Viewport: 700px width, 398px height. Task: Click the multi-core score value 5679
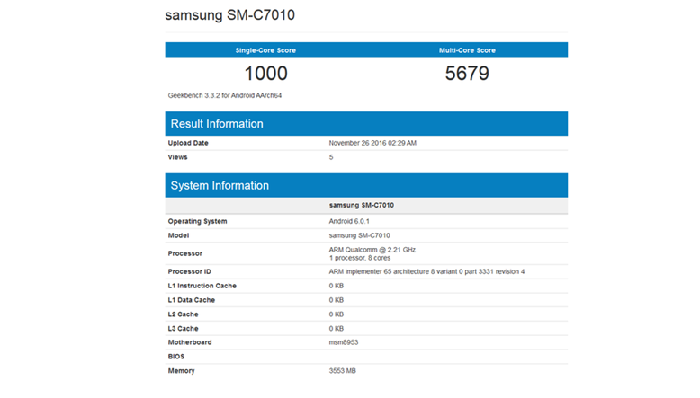tap(467, 74)
